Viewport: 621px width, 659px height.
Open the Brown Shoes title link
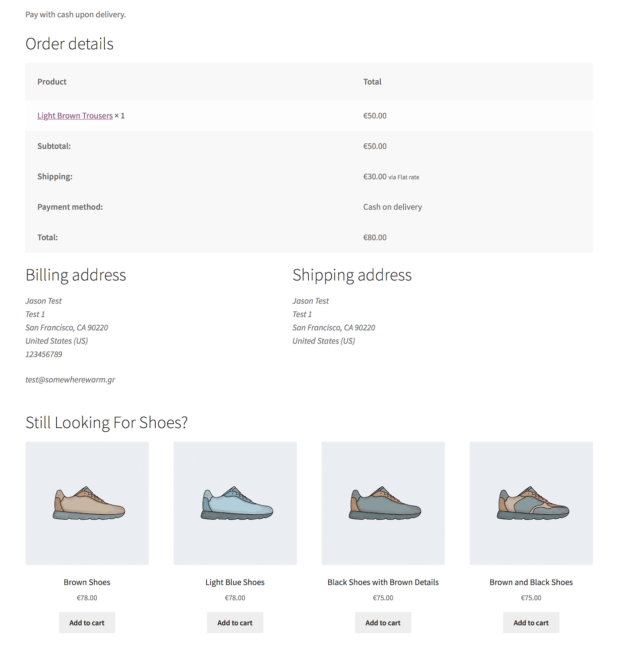[87, 582]
